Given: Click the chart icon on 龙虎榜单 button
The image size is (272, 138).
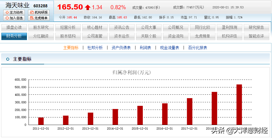Looking at the screenshot, I should pos(32,18).
